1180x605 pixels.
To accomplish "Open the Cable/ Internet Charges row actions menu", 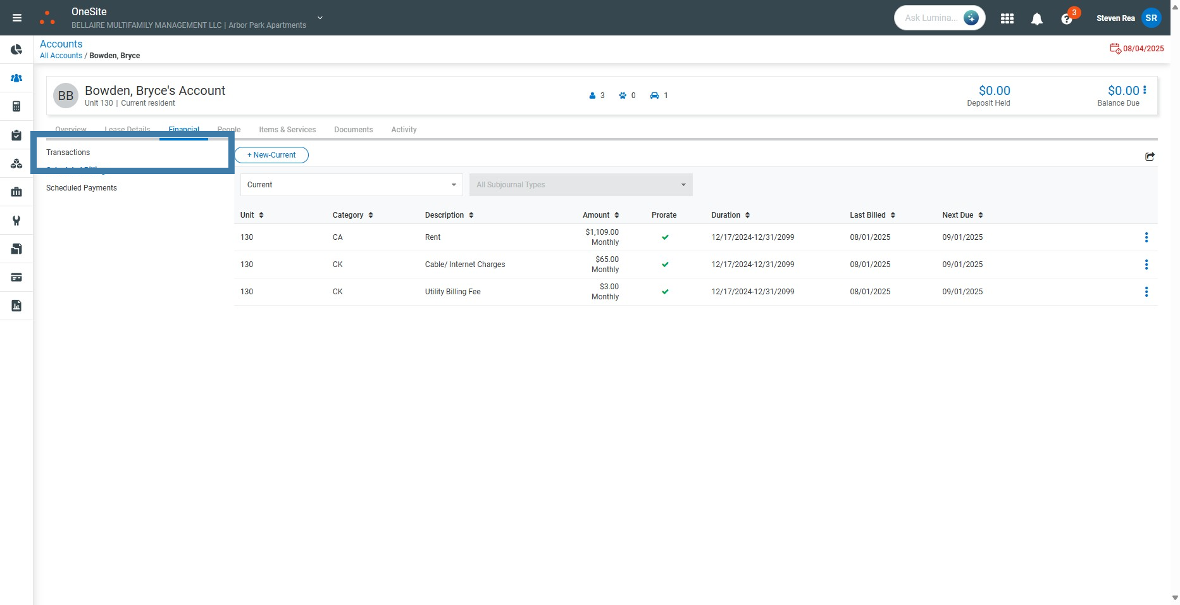I will [x=1146, y=265].
